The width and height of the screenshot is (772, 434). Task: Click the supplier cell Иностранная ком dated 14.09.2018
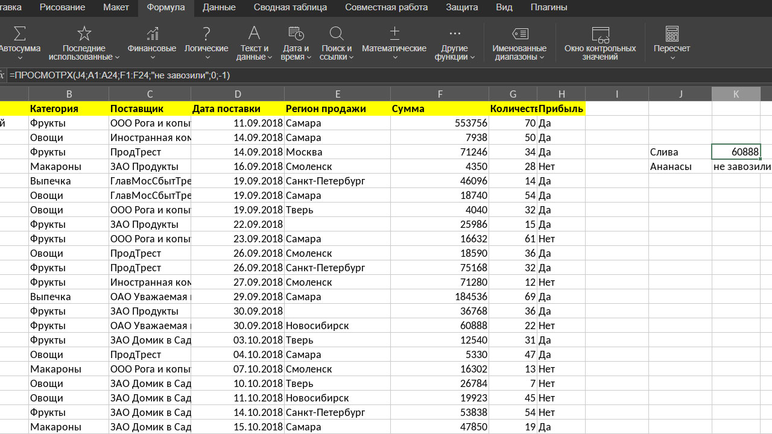[x=150, y=137]
